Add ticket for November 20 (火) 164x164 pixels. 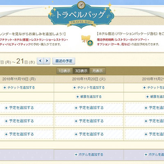tap(89, 87)
